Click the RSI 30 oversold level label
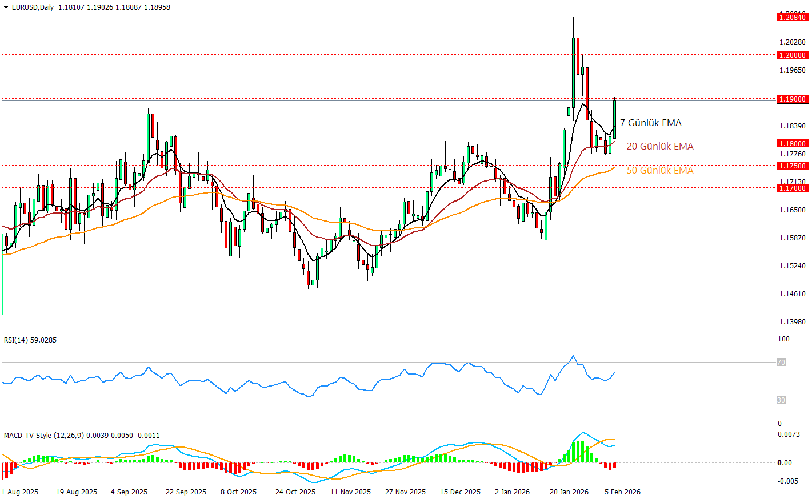Viewport: 812px width, 499px height. coord(781,400)
